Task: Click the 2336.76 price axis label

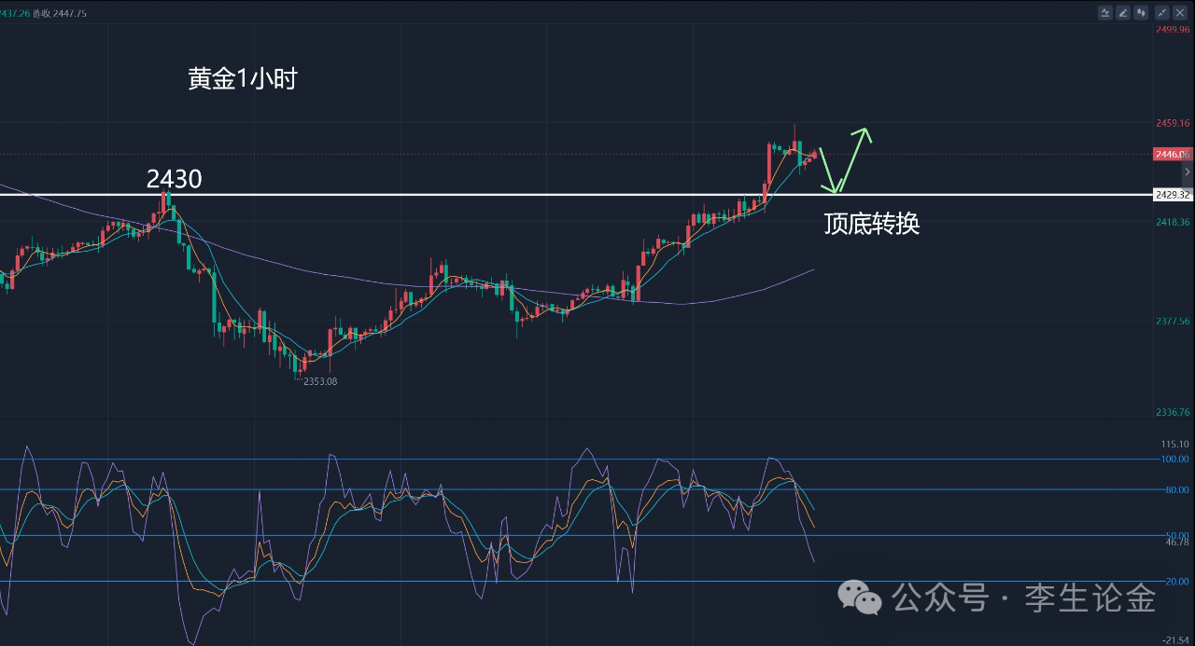Action: click(x=1172, y=412)
